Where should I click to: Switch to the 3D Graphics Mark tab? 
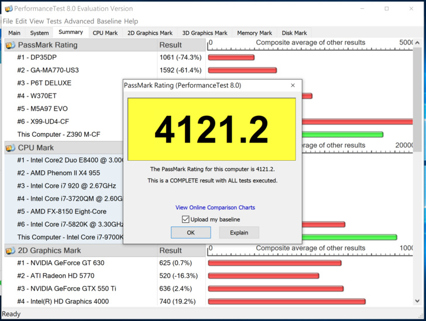tap(205, 33)
